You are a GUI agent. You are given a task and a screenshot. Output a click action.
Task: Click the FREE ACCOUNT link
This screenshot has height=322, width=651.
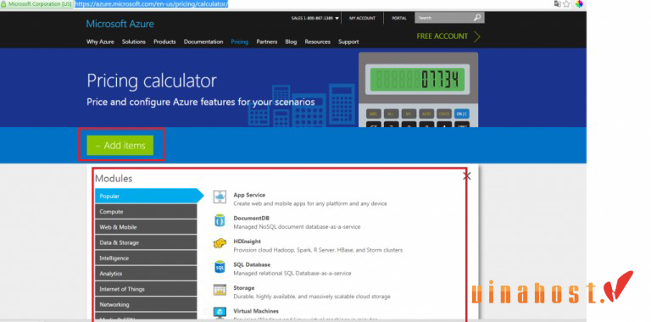click(442, 36)
